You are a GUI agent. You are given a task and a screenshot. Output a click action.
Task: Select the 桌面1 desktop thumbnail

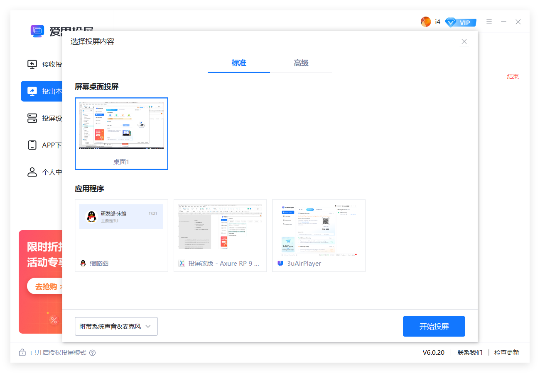tap(121, 133)
